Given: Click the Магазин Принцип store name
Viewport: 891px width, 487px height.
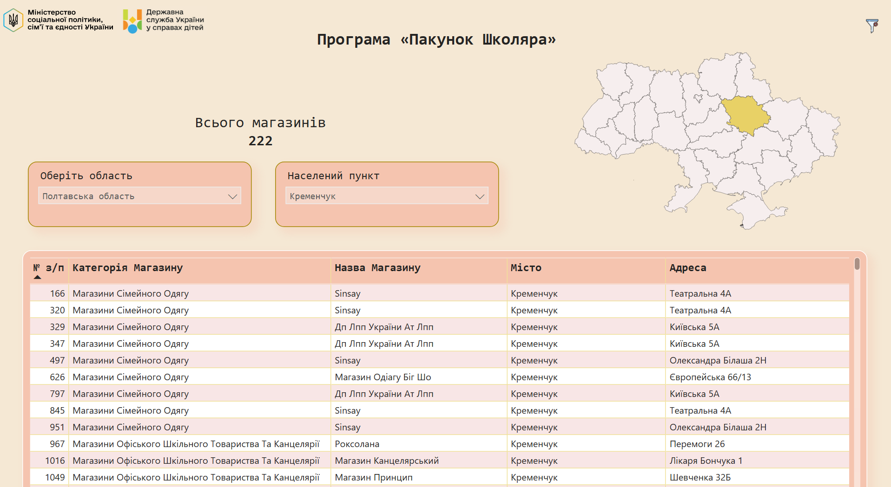Looking at the screenshot, I should pyautogui.click(x=374, y=477).
